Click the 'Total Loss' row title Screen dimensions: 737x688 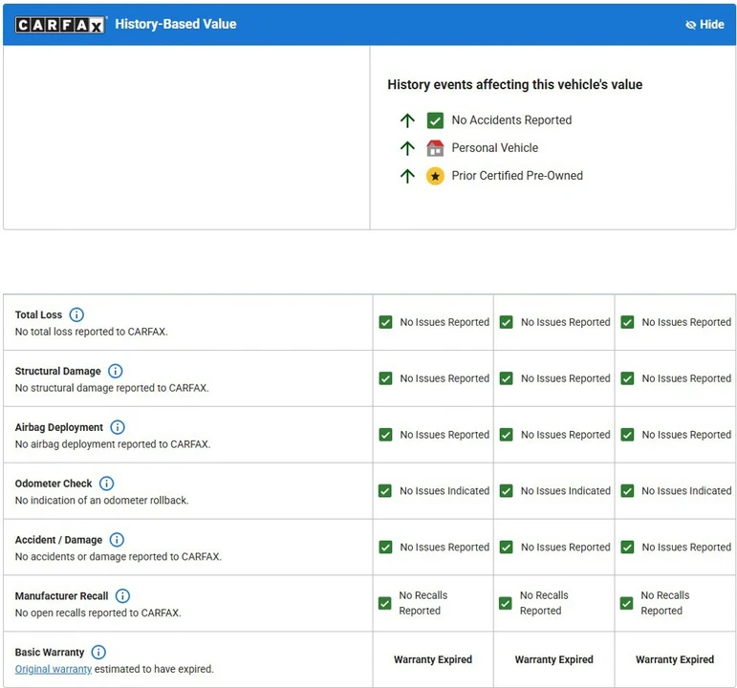pyautogui.click(x=38, y=315)
